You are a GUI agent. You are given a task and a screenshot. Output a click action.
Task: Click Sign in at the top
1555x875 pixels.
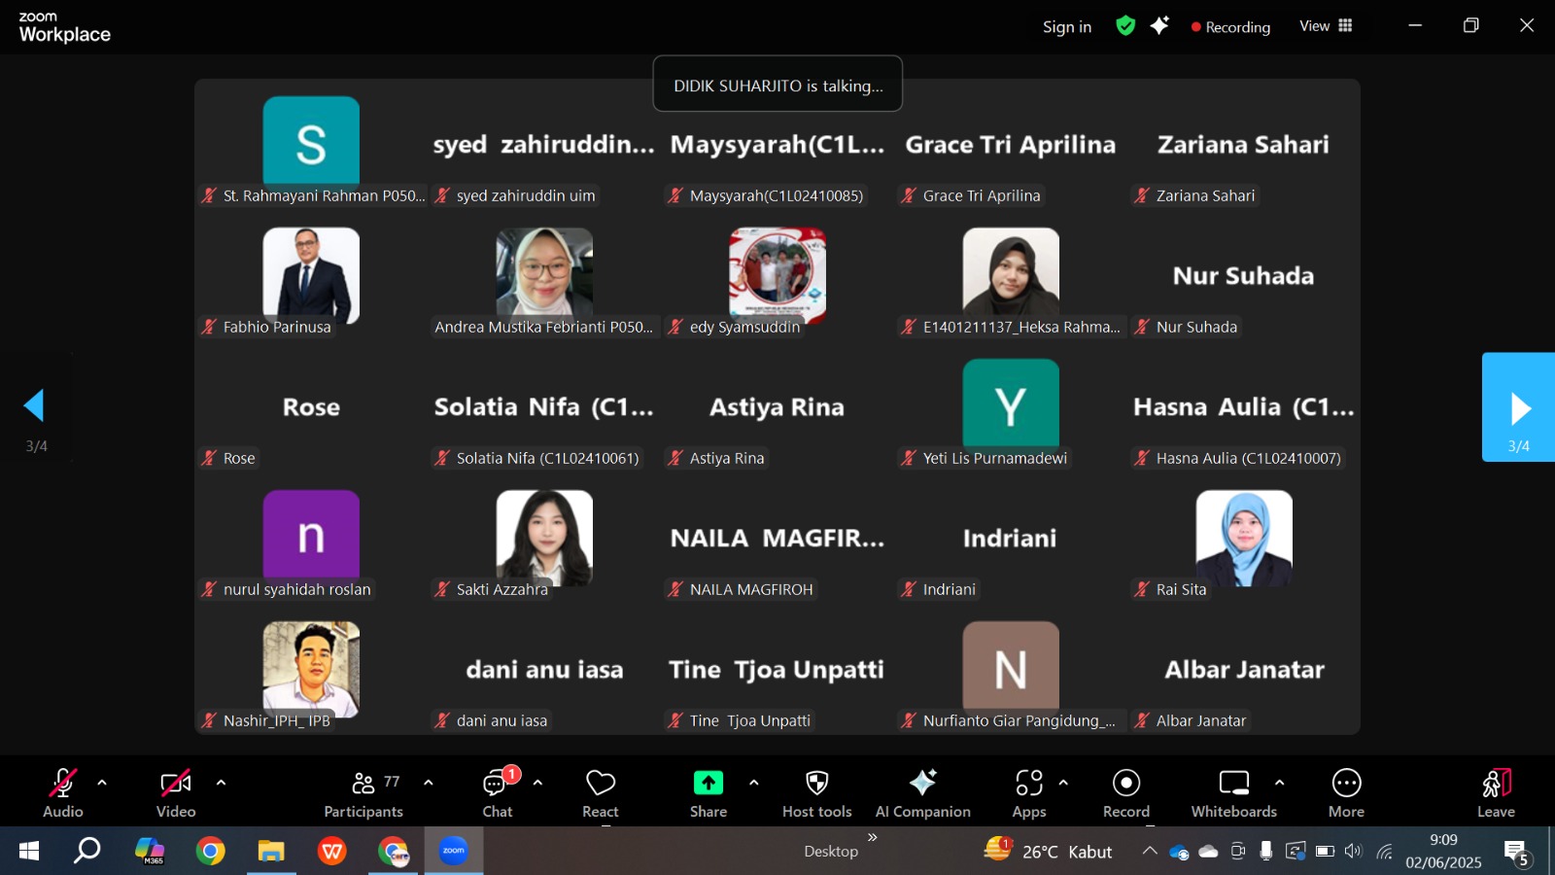[x=1066, y=27]
